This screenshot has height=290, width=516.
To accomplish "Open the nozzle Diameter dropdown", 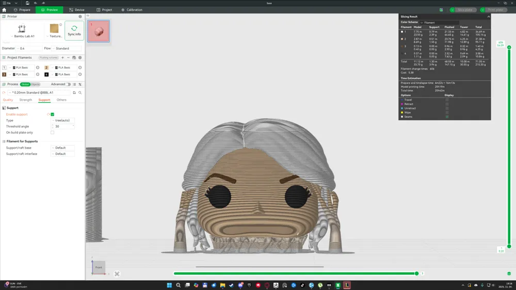I will tap(29, 49).
